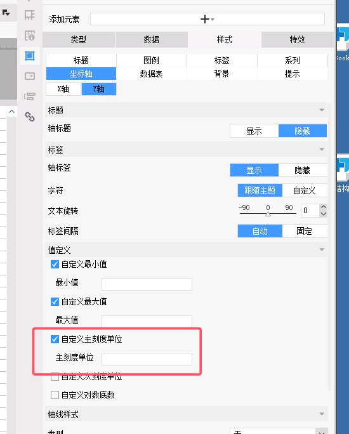Select the 背景 style section
The image size is (349, 434).
click(222, 74)
